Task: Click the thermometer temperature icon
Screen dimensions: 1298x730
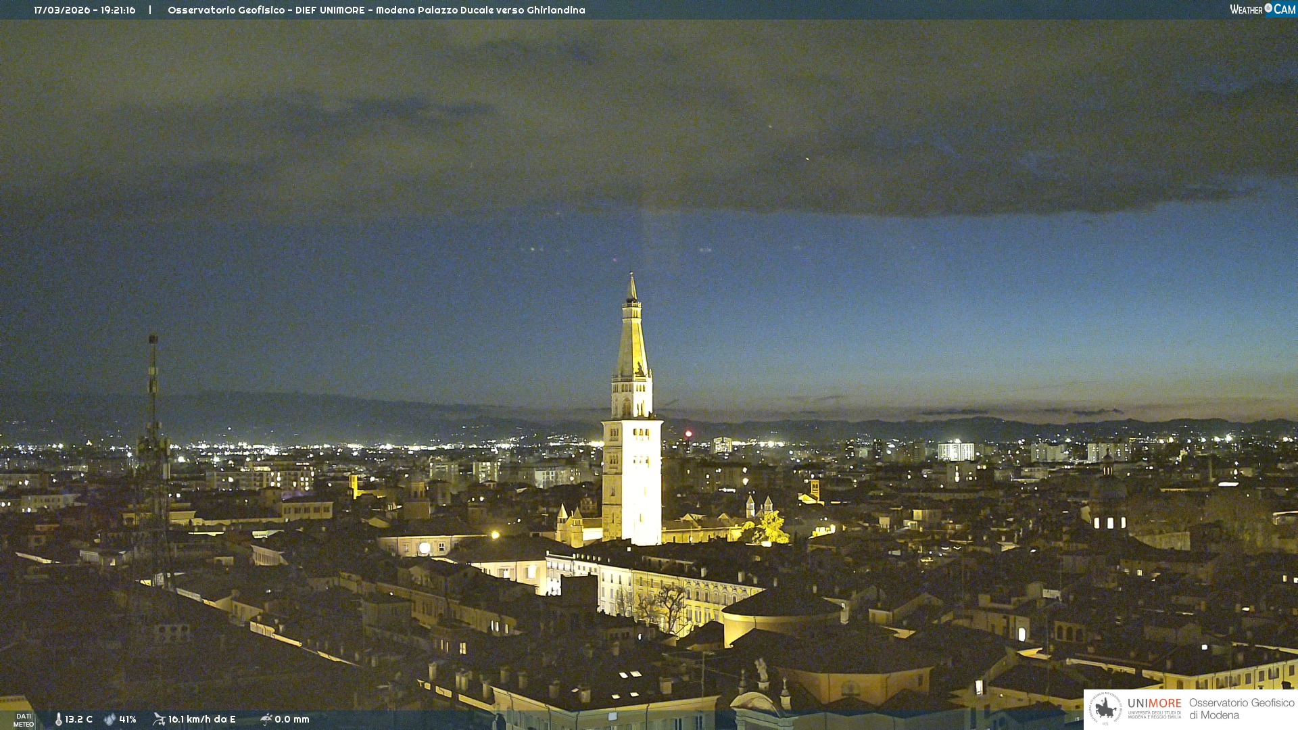Action: click(58, 719)
